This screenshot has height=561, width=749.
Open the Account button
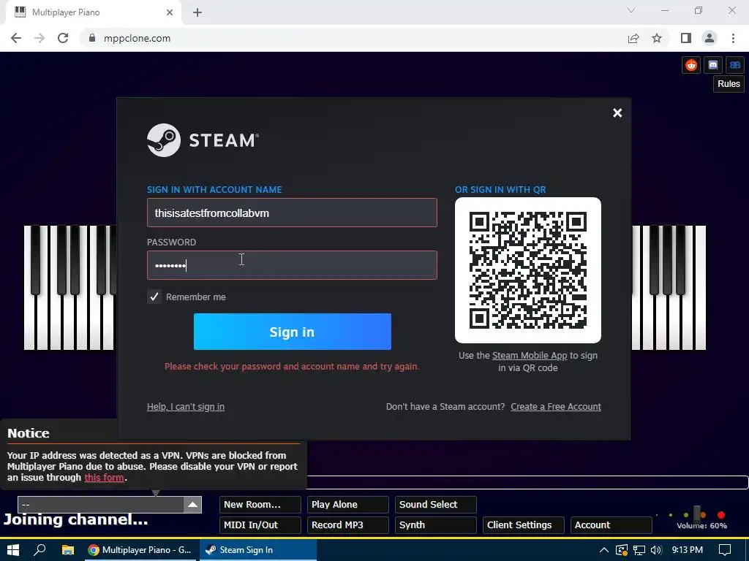(x=611, y=525)
